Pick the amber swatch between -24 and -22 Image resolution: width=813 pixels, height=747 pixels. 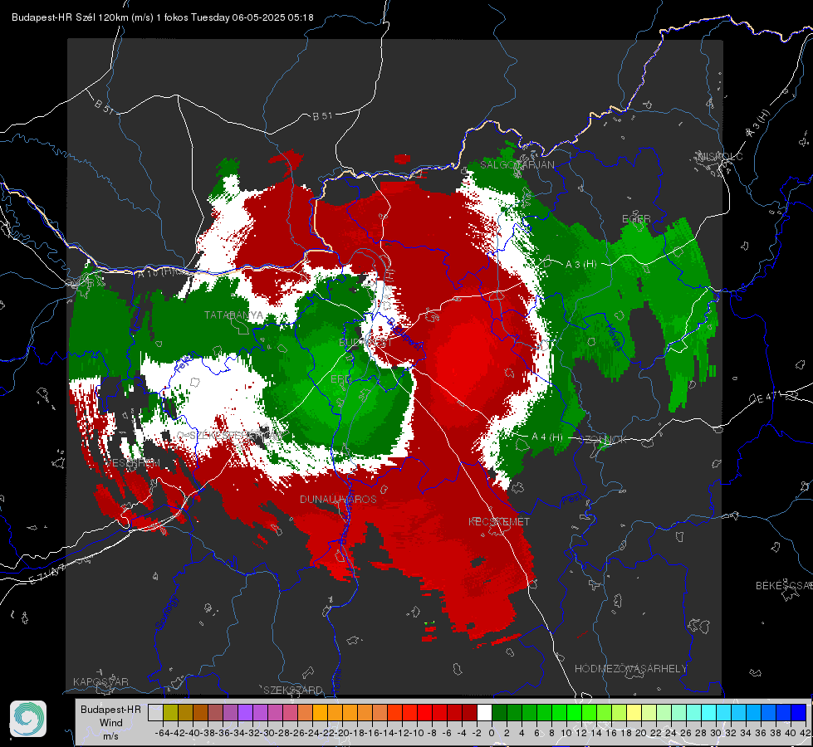coord(320,712)
